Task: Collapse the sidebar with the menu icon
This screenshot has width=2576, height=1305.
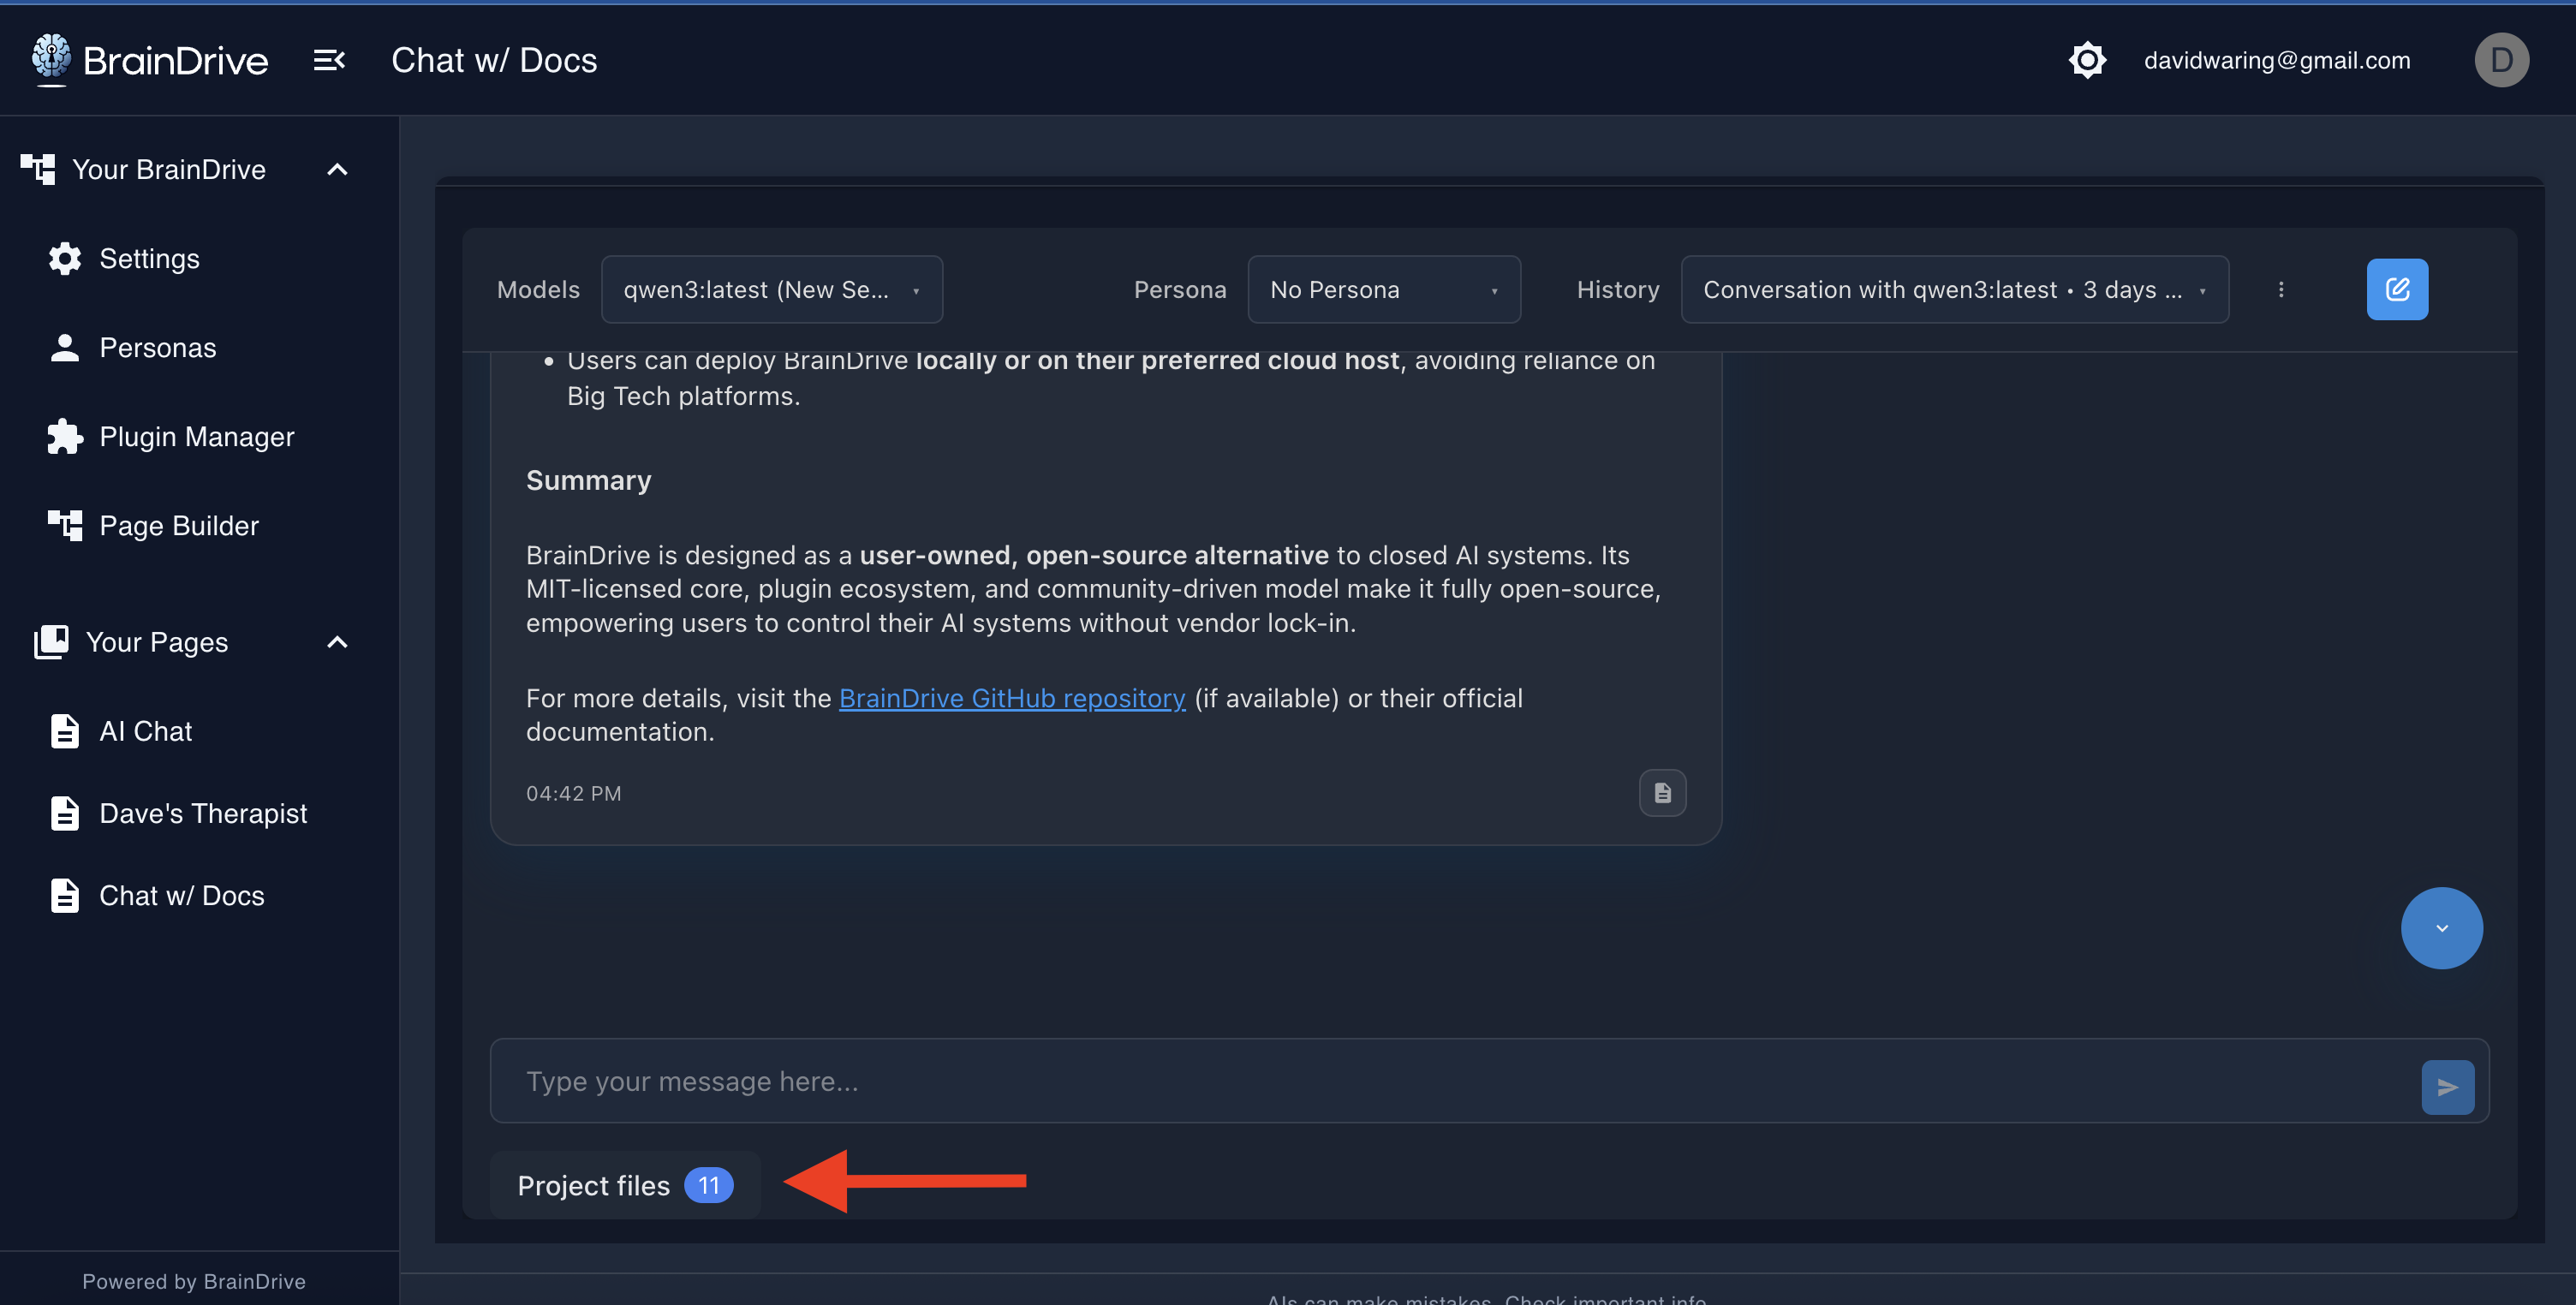Action: [x=329, y=60]
